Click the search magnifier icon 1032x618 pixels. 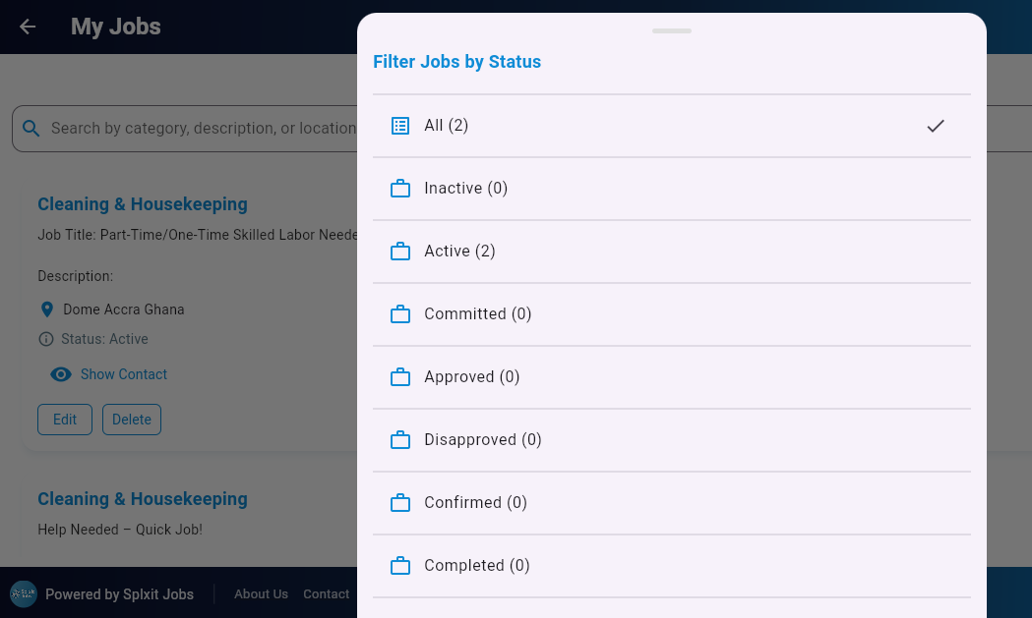click(x=31, y=129)
